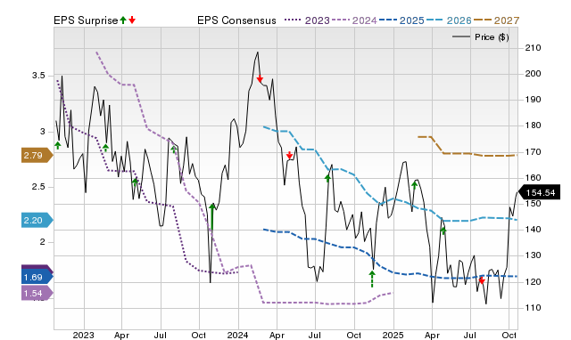Select the red surprise arrow at the 2024 price peak
The image size is (571, 340).
click(x=260, y=78)
